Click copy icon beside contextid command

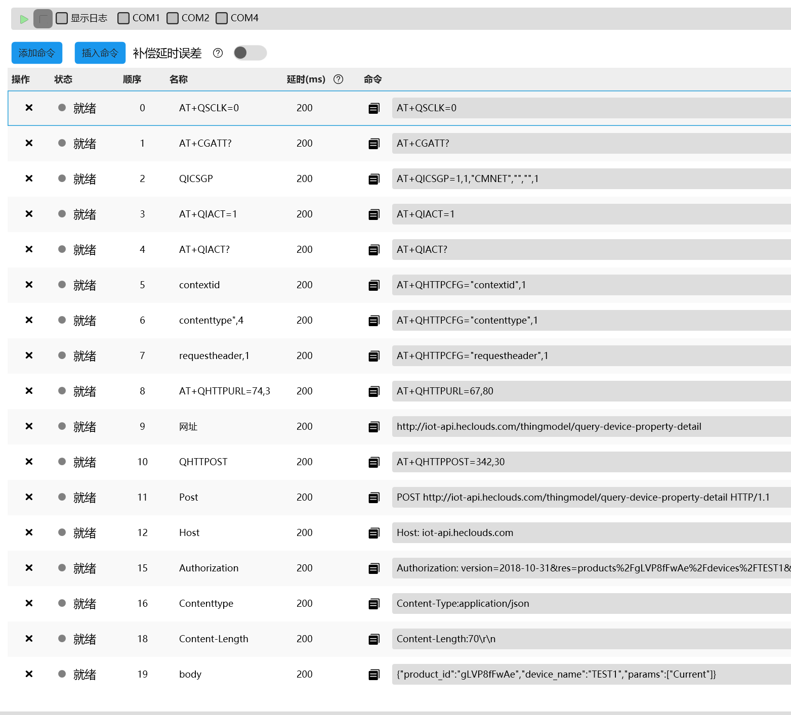coord(374,285)
